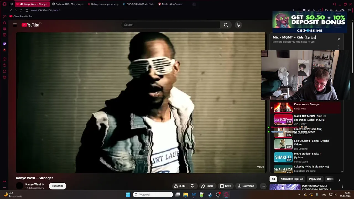Open weather widget showing 4°C
Viewport: 354px width, 199px height.
[x=13, y=195]
